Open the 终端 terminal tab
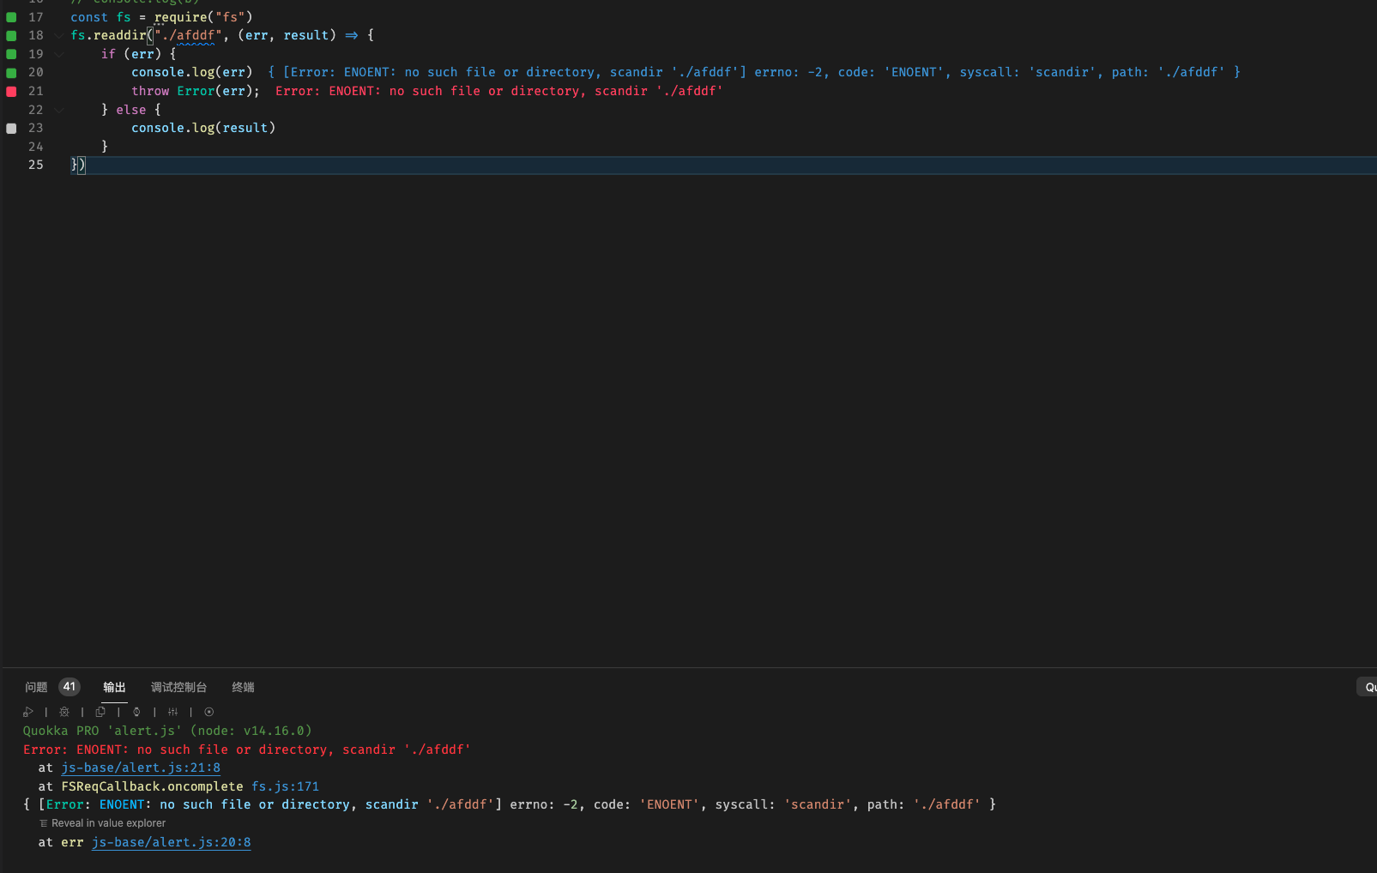1377x873 pixels. [243, 687]
